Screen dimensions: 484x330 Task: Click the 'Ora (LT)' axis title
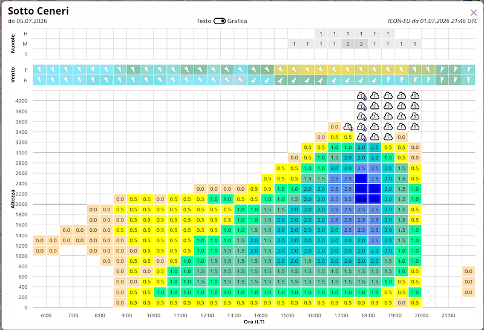click(254, 322)
